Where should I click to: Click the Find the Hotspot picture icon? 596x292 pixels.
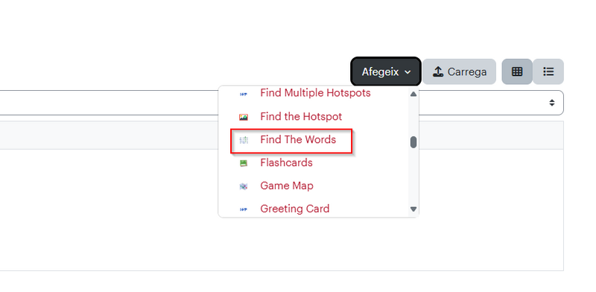244,117
